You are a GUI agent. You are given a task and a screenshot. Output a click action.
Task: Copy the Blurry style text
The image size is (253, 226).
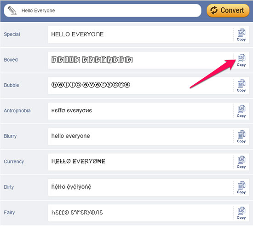[241, 137]
